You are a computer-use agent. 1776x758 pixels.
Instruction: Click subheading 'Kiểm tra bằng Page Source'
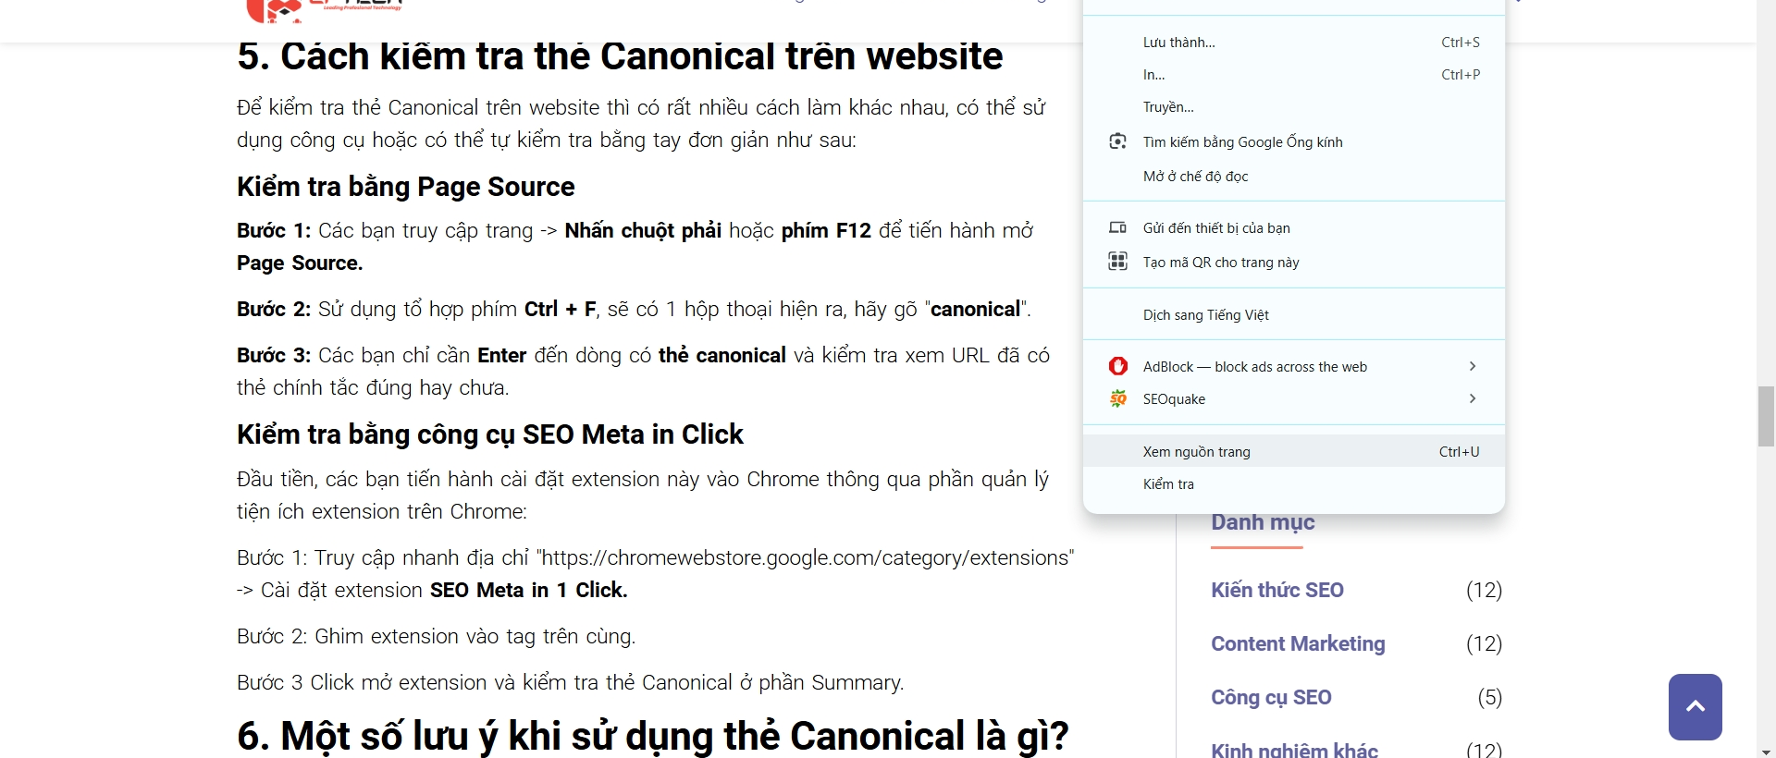tap(405, 187)
